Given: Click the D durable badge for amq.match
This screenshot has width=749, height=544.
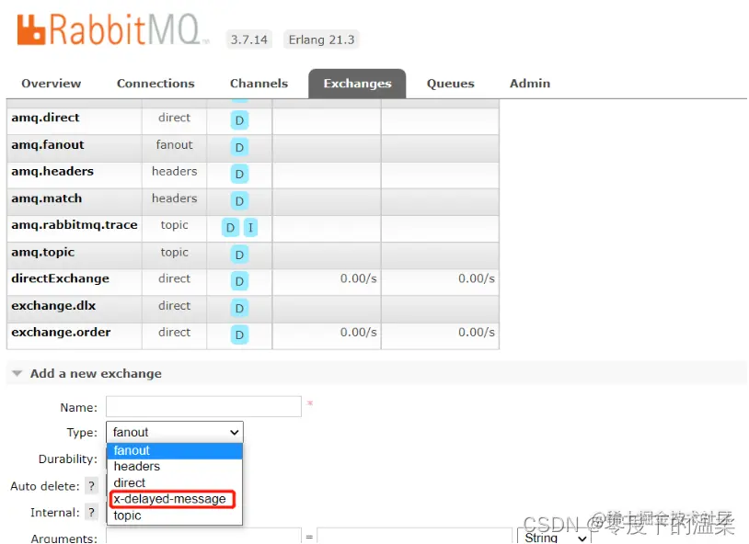Looking at the screenshot, I should point(239,201).
